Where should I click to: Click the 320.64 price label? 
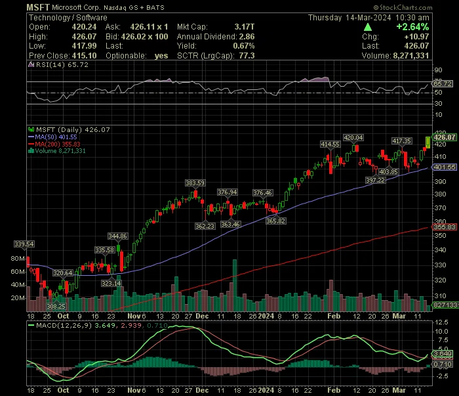tap(63, 273)
